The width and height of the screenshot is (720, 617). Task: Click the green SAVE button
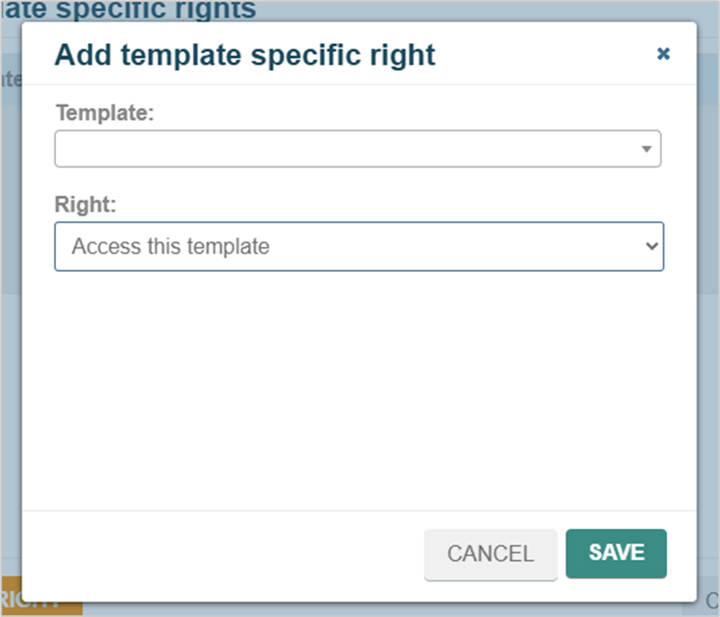click(616, 553)
